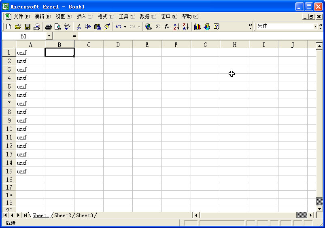This screenshot has width=325, height=228.
Task: Click the vertical scrollbar down arrow
Action: tap(319, 209)
